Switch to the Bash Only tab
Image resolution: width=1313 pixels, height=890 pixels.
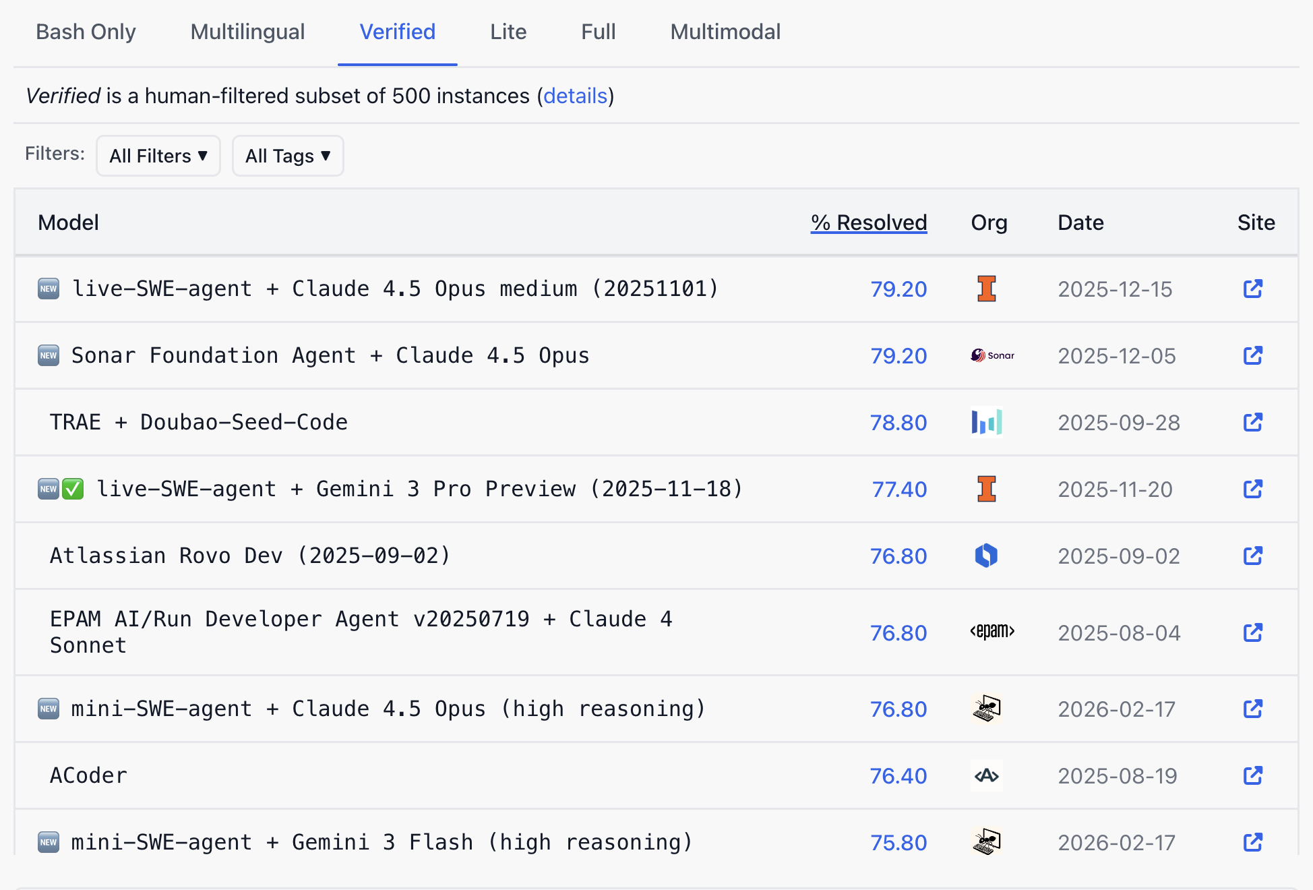86,32
